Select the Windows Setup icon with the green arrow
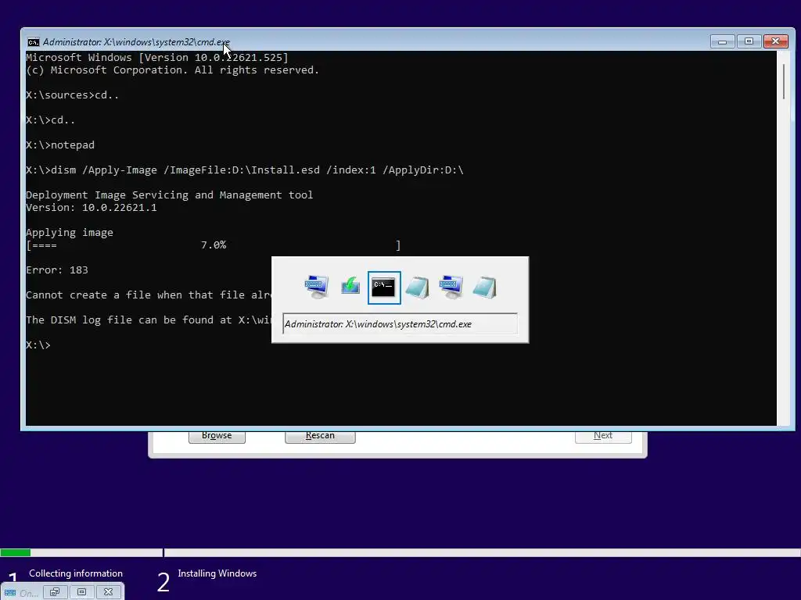801x600 pixels. pyautogui.click(x=350, y=287)
